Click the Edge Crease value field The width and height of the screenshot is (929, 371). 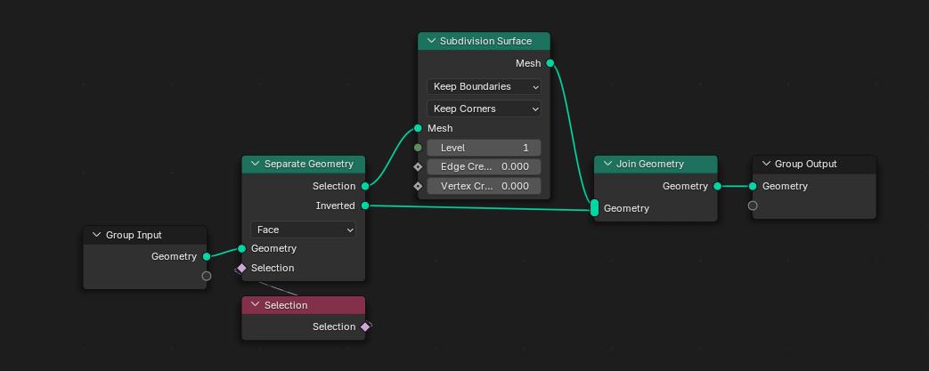484,167
